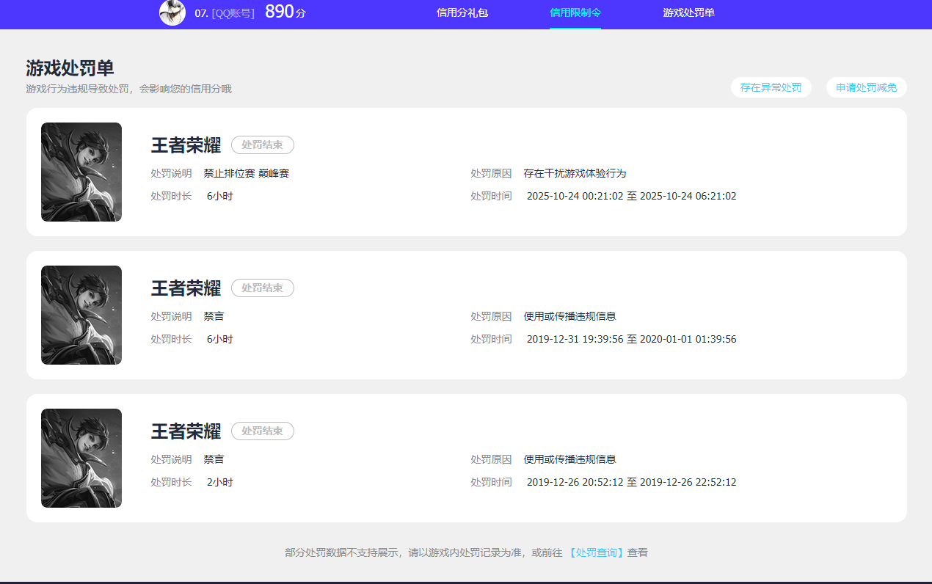Click the 6小时 duration on the 2025-10-24 card
Screen dimensions: 932x584
tap(220, 196)
